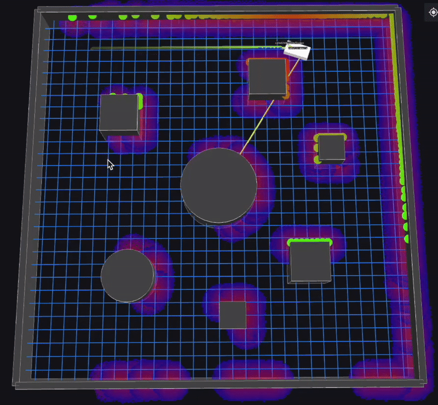Pick the box obstacle beside the robot
438x405 pixels.
(x=267, y=77)
